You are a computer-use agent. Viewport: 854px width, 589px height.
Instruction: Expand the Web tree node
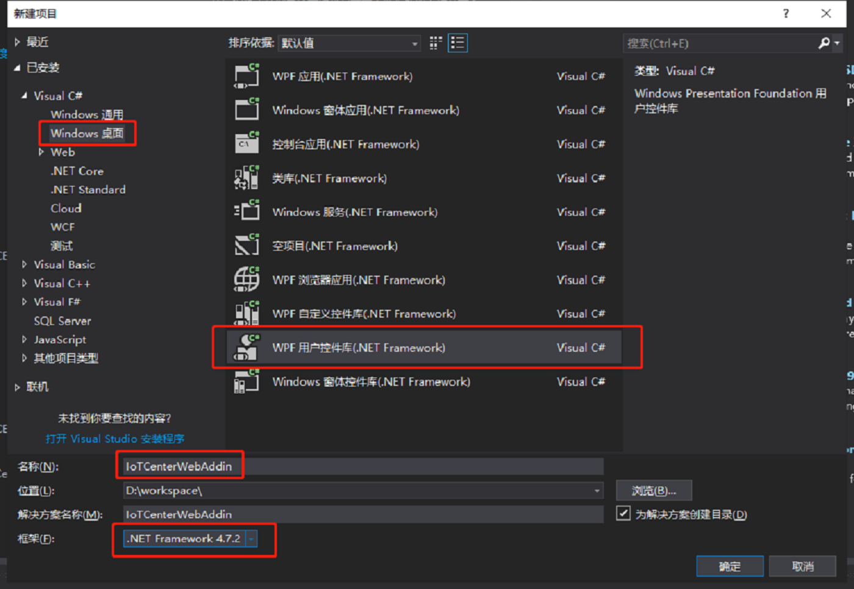(x=41, y=152)
